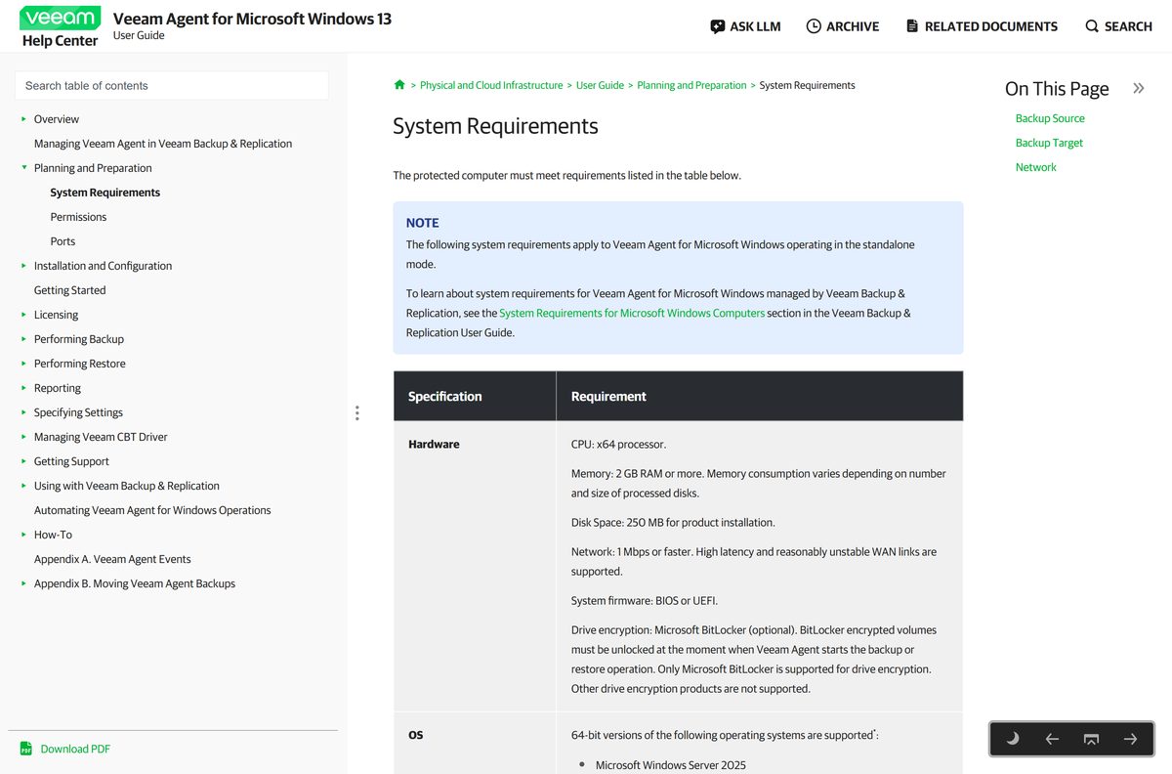Image resolution: width=1172 pixels, height=774 pixels.
Task: Go to next page arrow
Action: [1130, 739]
